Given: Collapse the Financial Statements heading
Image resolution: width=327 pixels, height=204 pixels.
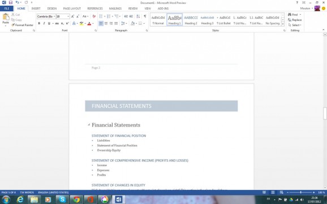Looking at the screenshot, I should [89, 125].
